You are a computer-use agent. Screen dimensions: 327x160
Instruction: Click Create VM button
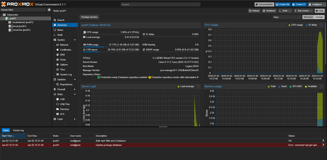pyautogui.click(x=283, y=4)
